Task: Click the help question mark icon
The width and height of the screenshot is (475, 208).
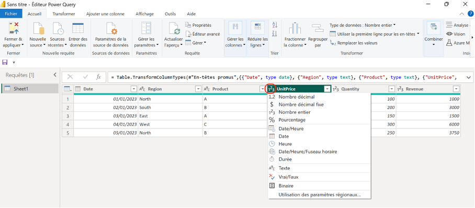Action: pos(470,14)
